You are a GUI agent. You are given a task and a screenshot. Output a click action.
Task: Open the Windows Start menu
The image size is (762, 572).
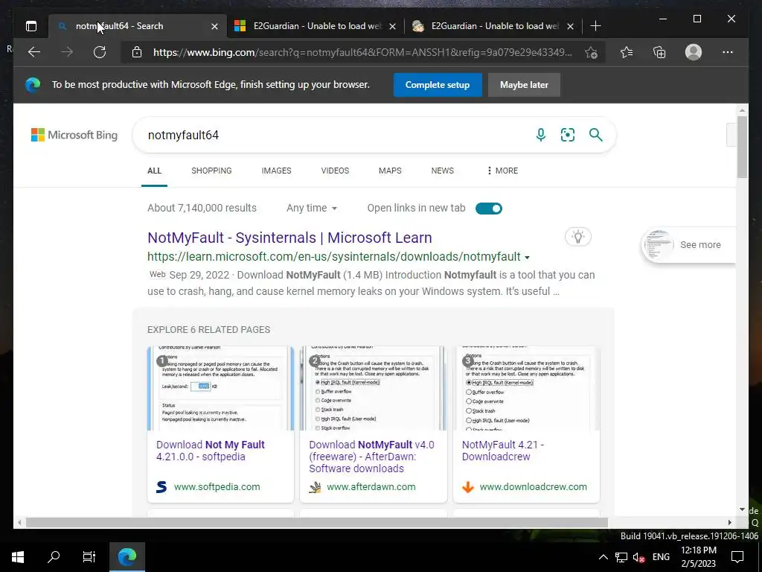[x=18, y=557]
